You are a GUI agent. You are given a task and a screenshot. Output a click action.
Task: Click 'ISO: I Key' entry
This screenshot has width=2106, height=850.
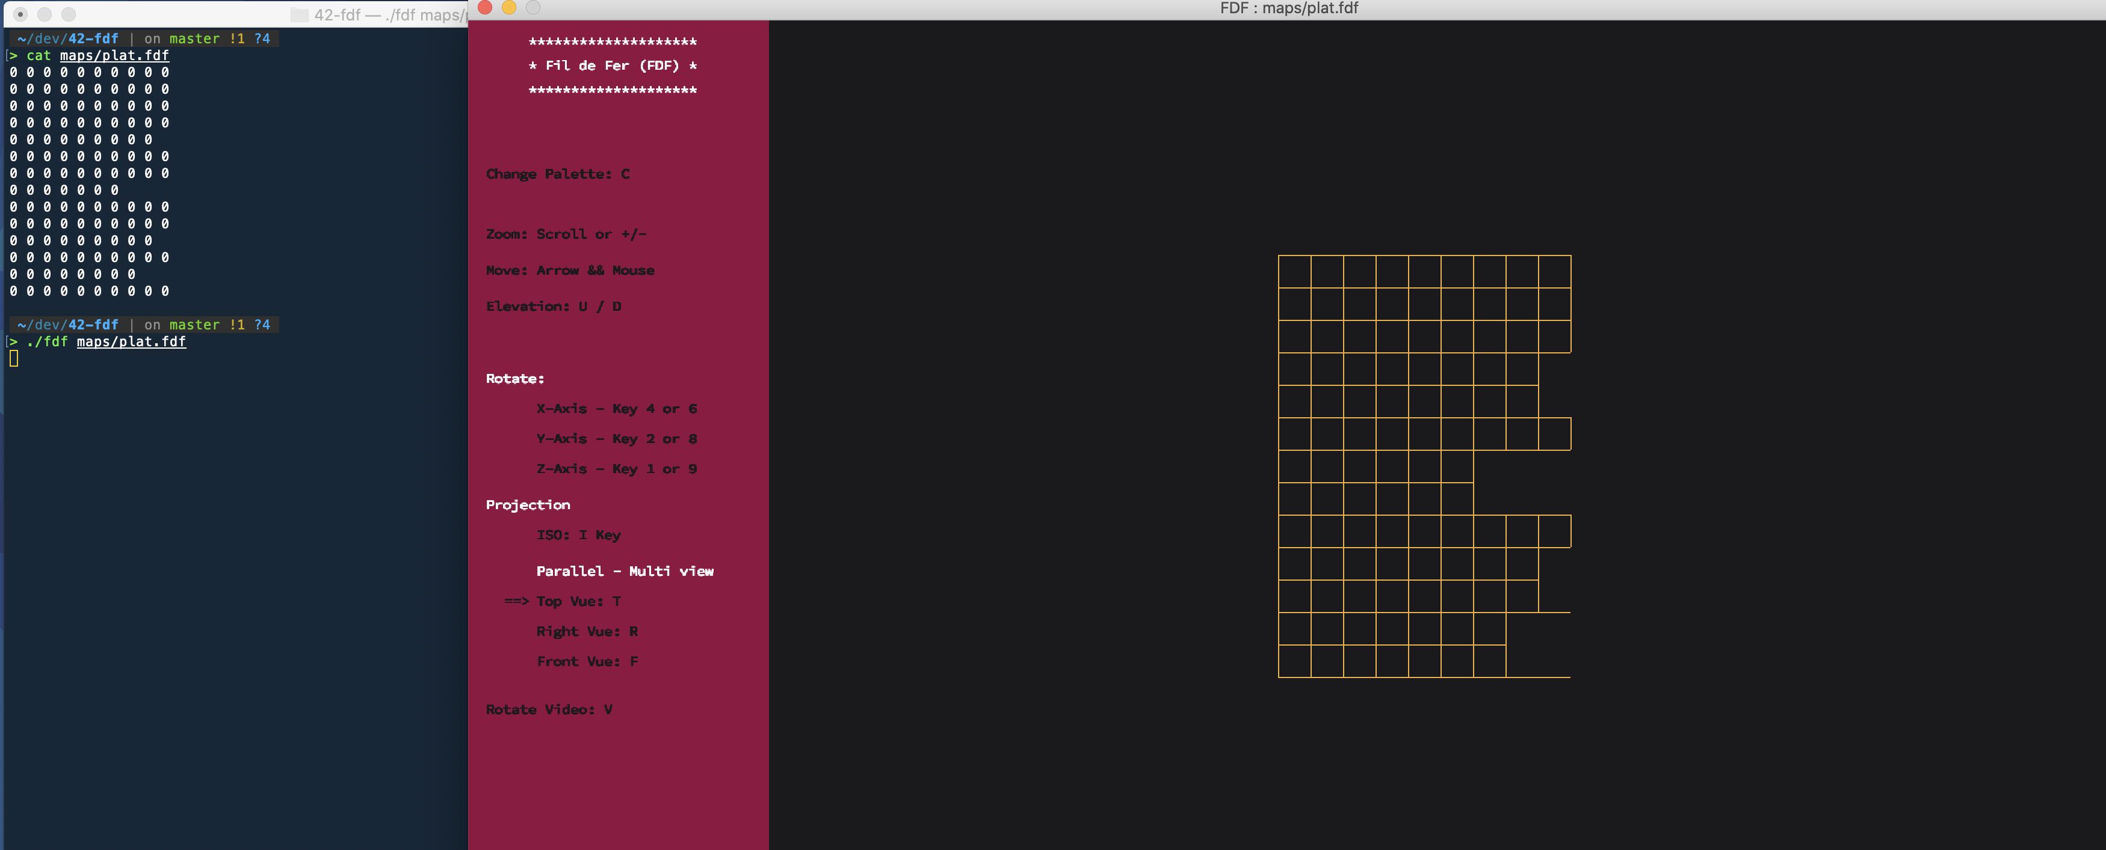[579, 535]
